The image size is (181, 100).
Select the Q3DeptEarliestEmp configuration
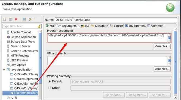pyautogui.click(x=26, y=84)
